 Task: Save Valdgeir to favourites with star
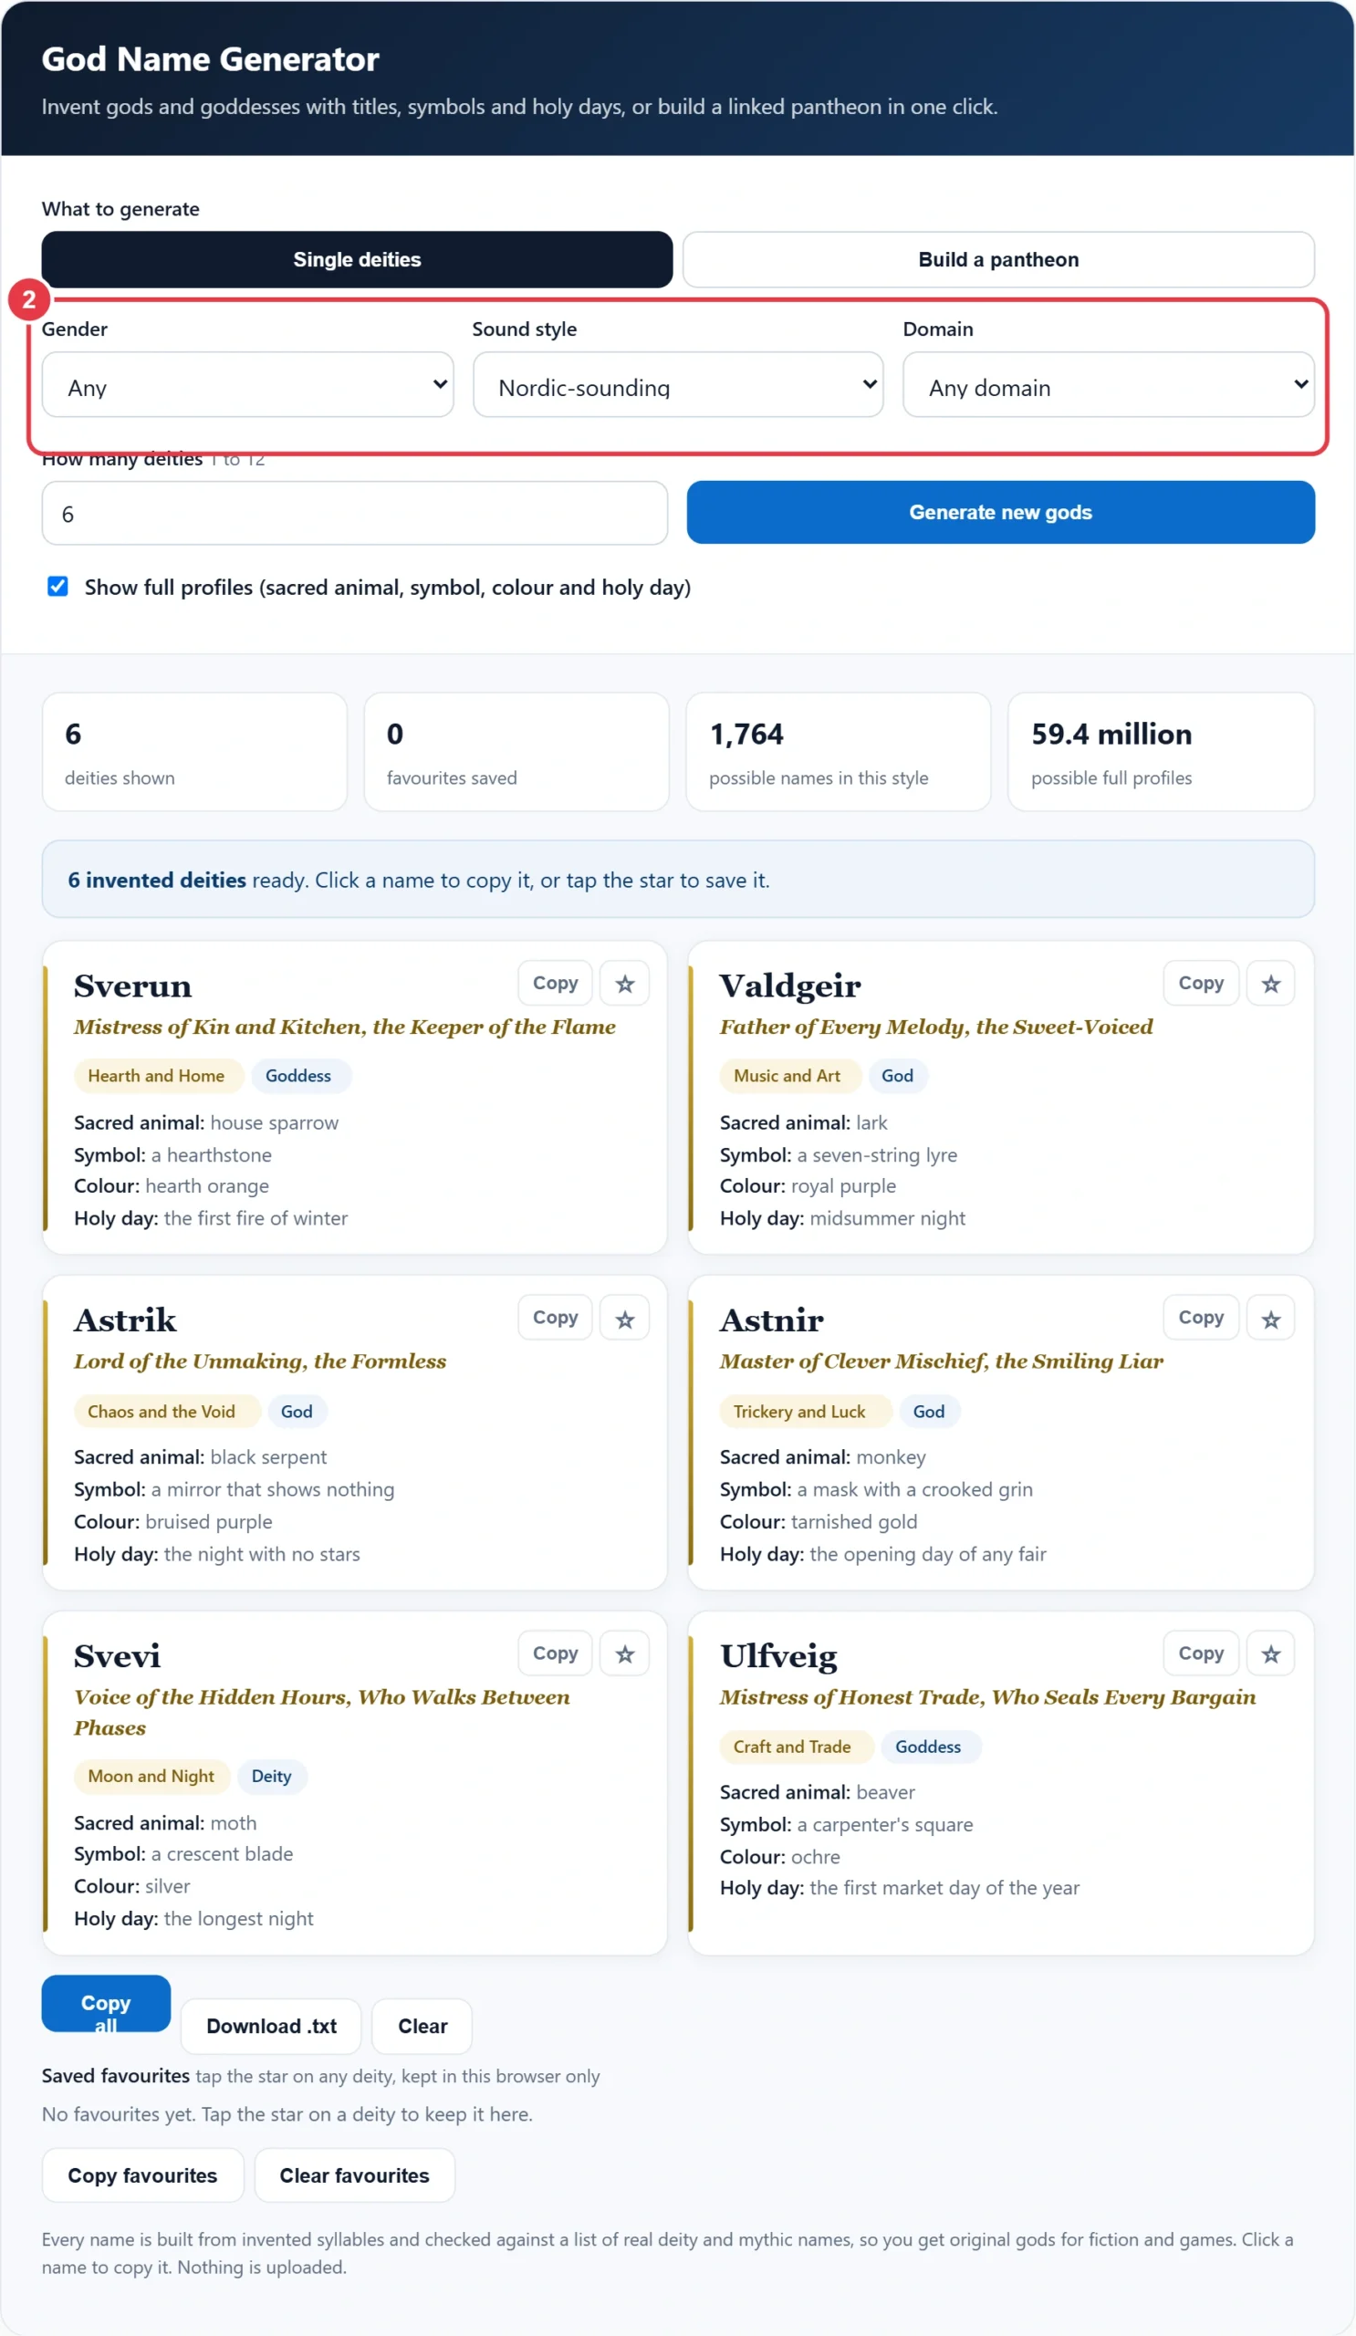coord(1271,984)
